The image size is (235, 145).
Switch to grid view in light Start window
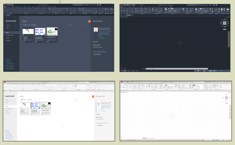point(22,100)
